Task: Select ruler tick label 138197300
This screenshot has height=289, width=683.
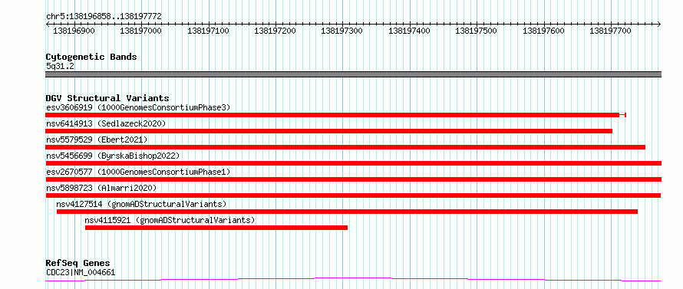Action: pos(342,31)
